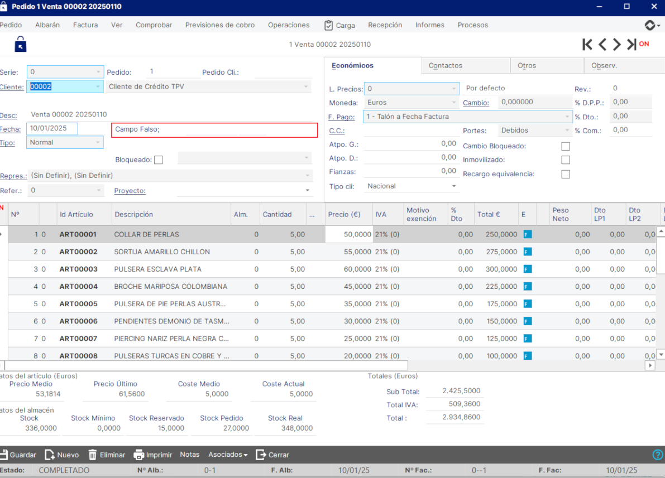Click the Cerrar exit icon
Image resolution: width=665 pixels, height=478 pixels.
(x=261, y=455)
